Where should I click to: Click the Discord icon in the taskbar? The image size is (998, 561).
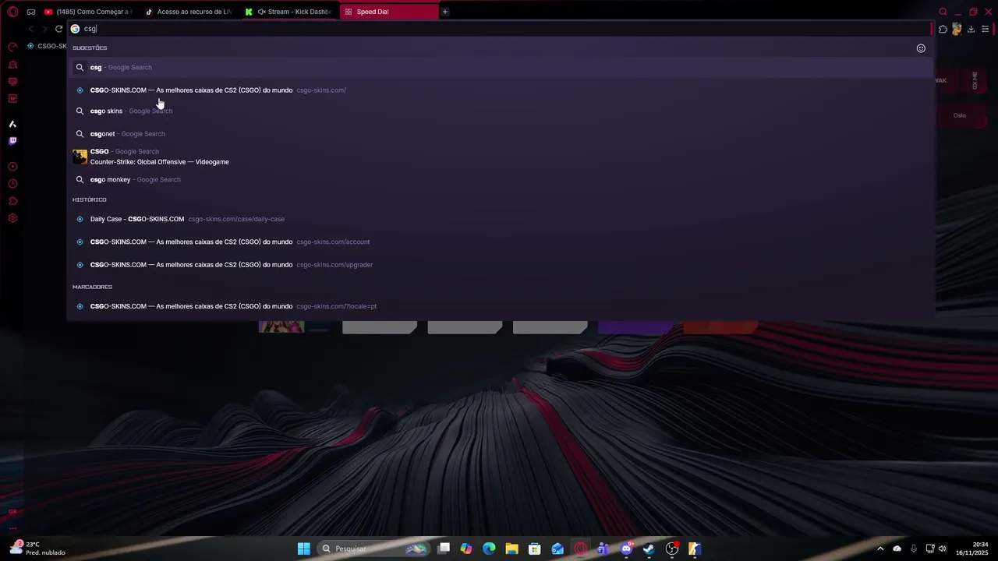pyautogui.click(x=626, y=549)
